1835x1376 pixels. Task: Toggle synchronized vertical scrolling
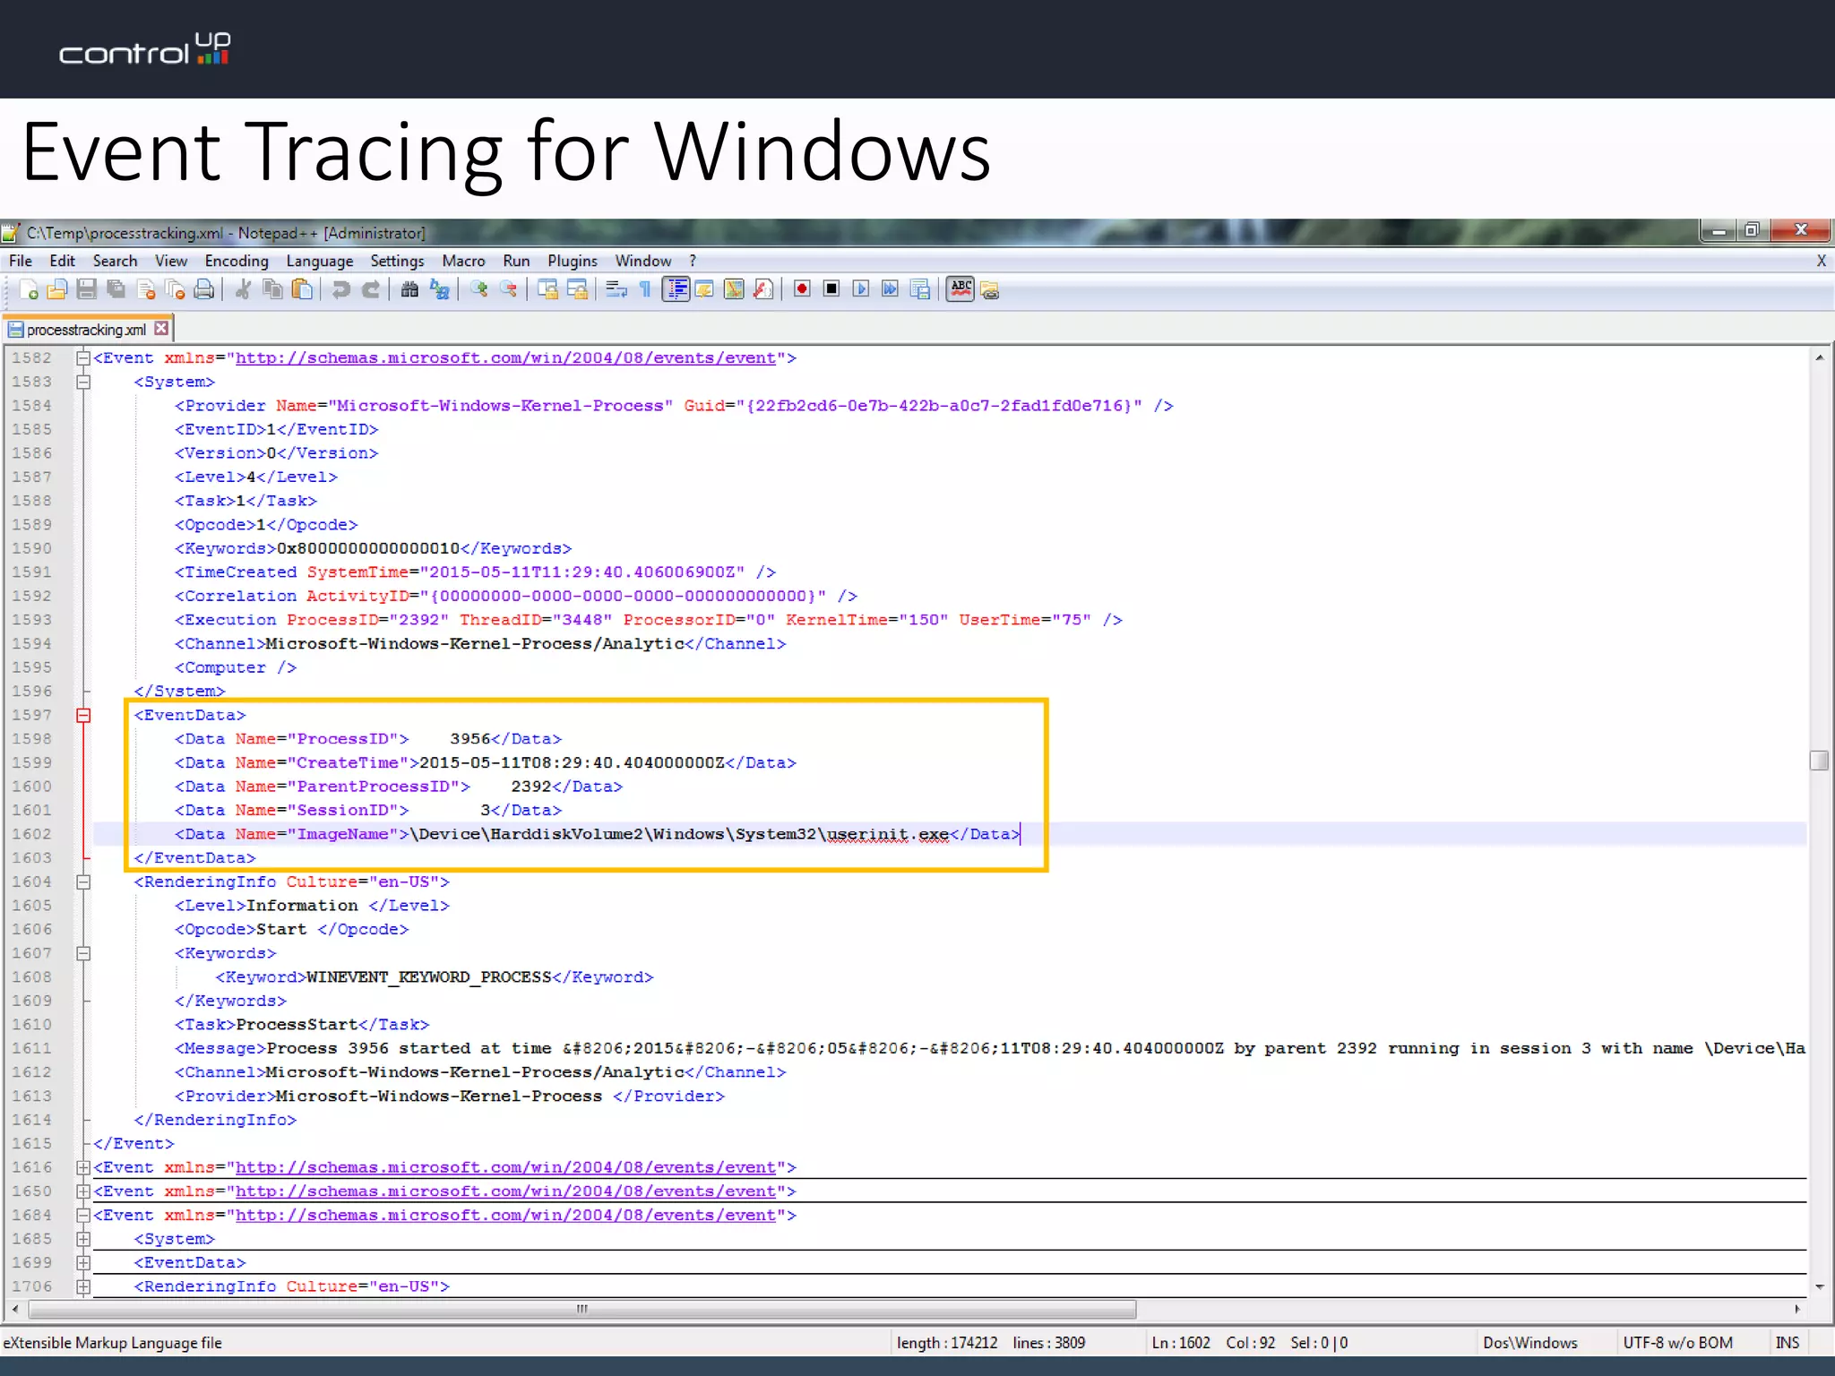pos(547,289)
